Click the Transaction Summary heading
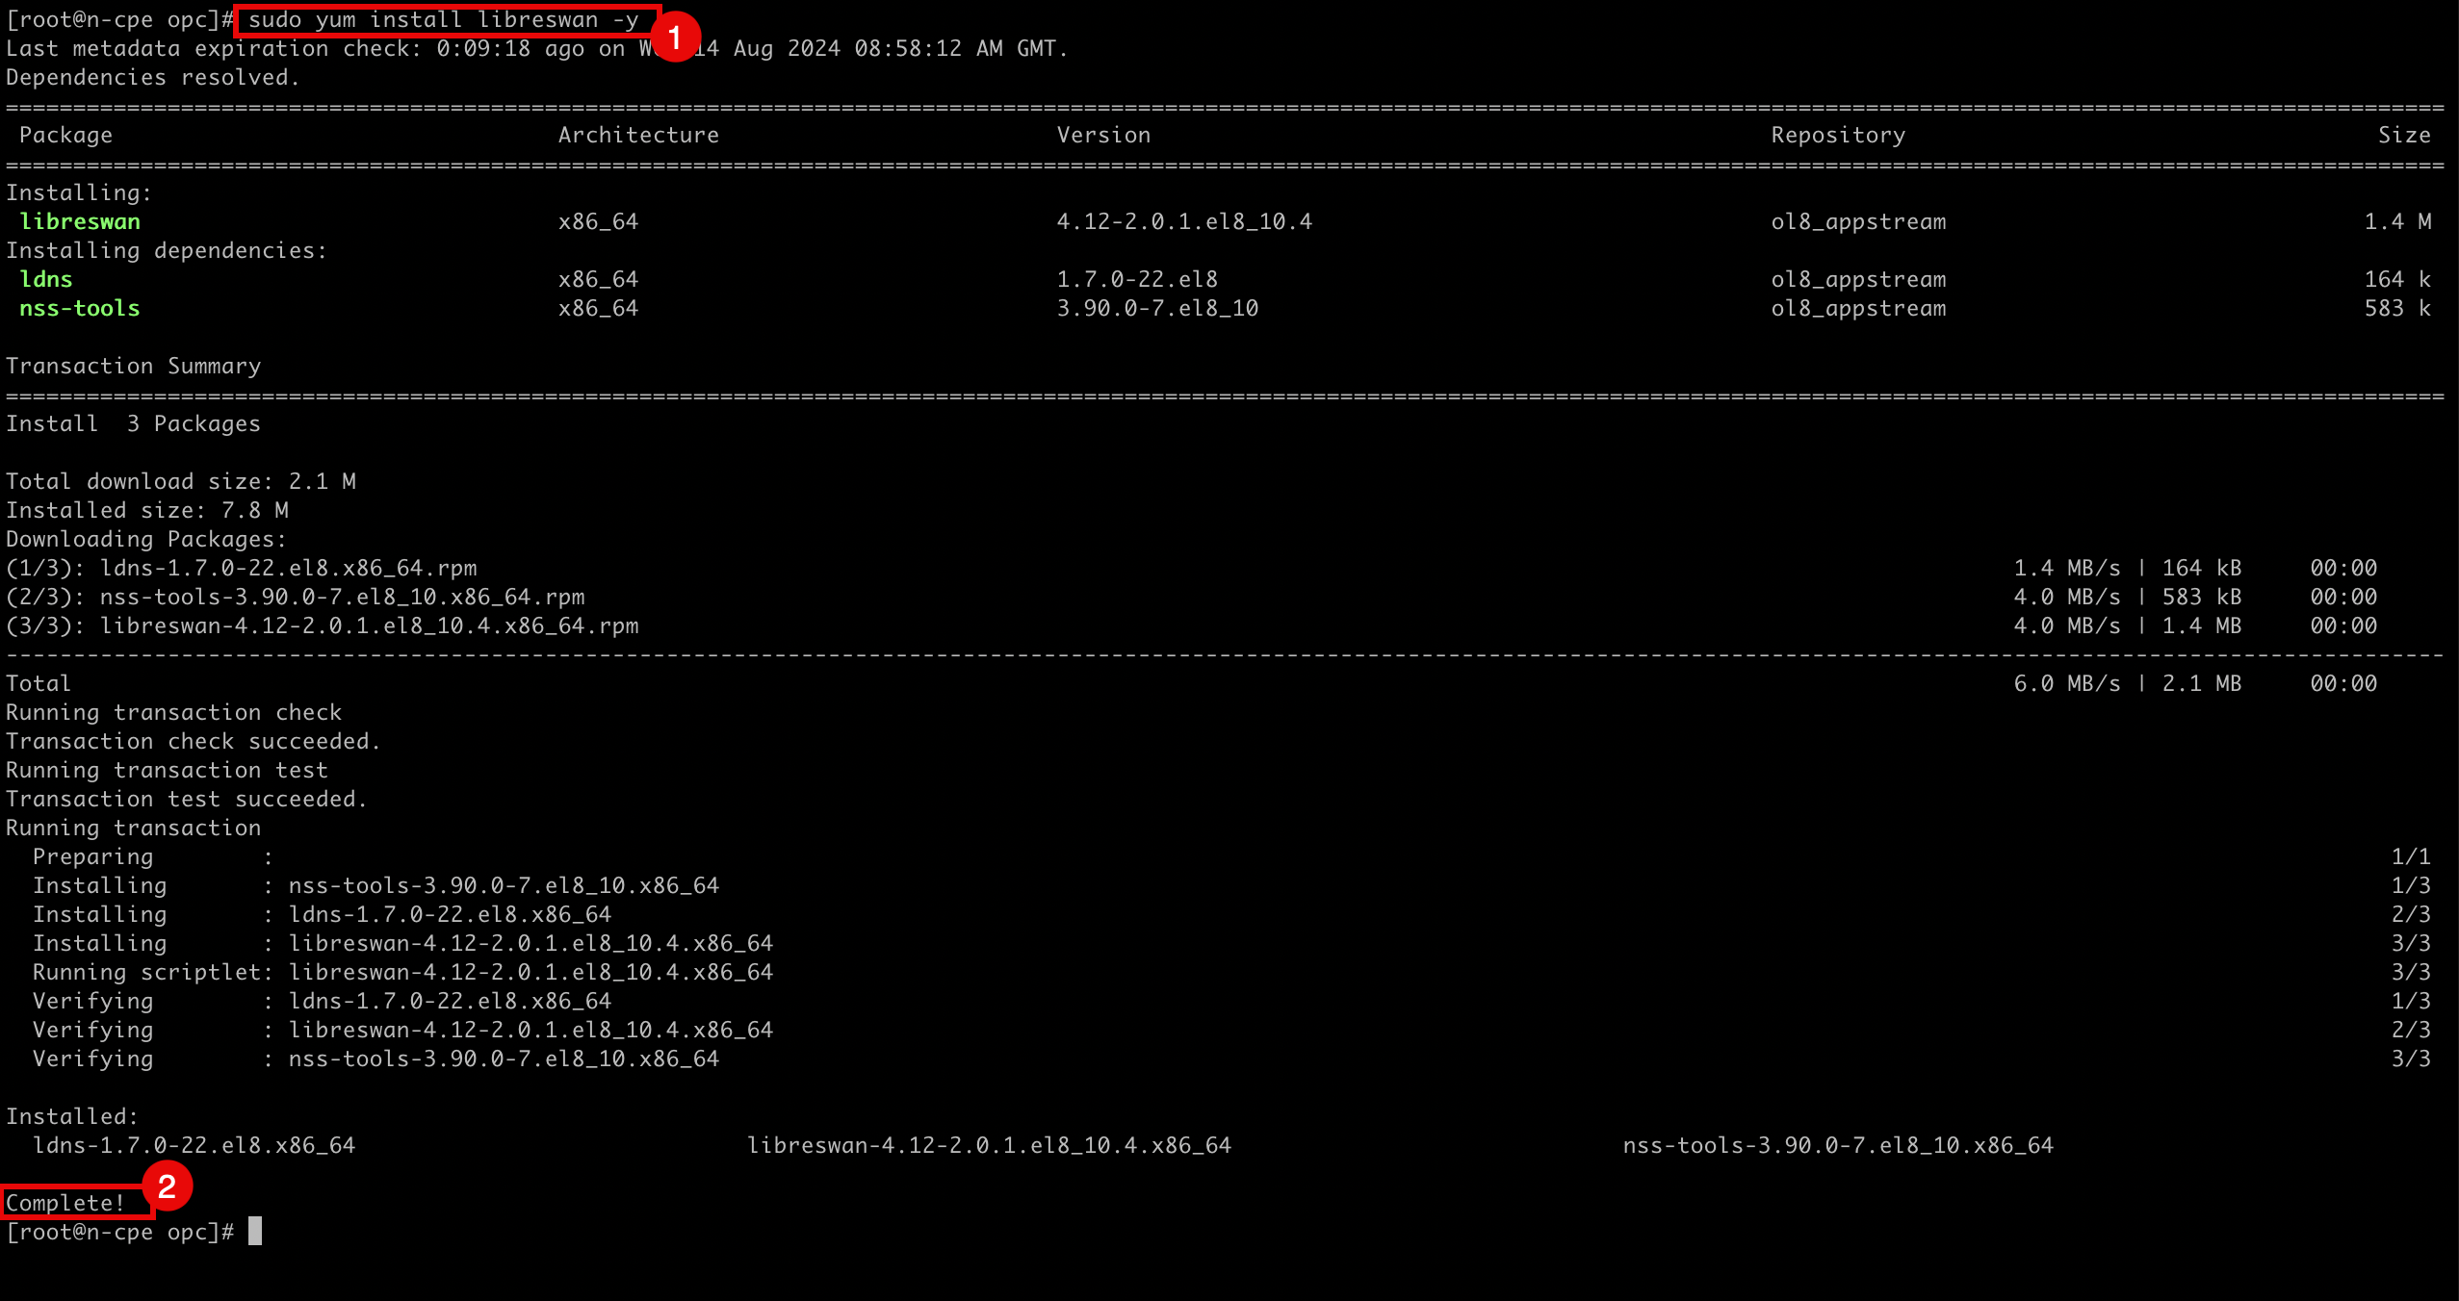Viewport: 2459px width, 1301px height. click(x=134, y=367)
